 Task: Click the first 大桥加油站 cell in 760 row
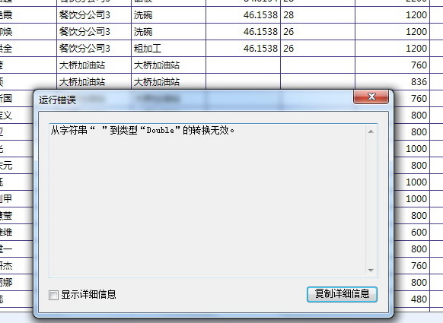(94, 65)
